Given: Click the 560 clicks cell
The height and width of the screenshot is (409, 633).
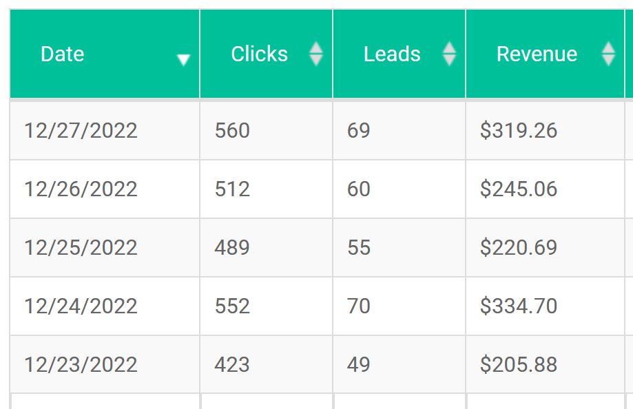Looking at the screenshot, I should click(232, 130).
